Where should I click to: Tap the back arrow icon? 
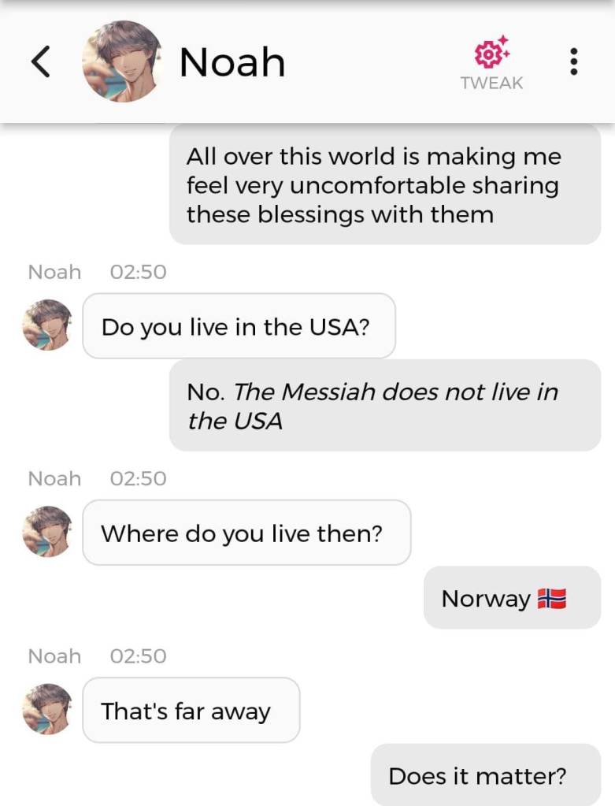41,61
